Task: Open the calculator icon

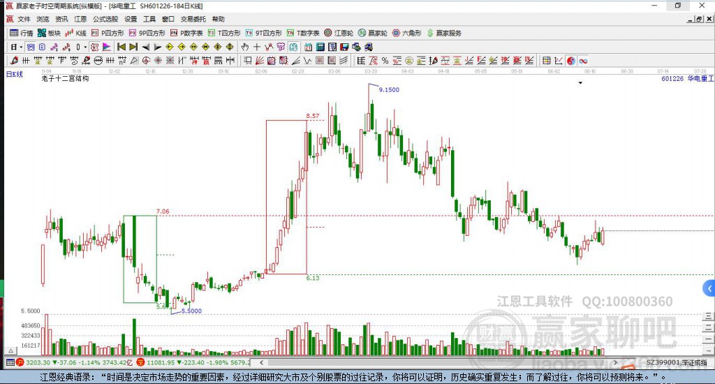Action: (x=320, y=47)
